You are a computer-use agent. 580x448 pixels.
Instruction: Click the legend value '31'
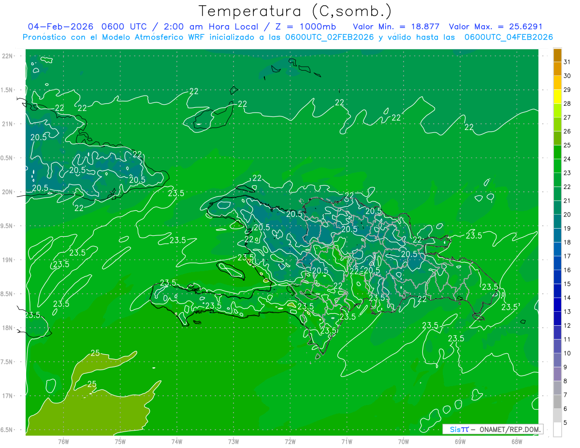(567, 61)
